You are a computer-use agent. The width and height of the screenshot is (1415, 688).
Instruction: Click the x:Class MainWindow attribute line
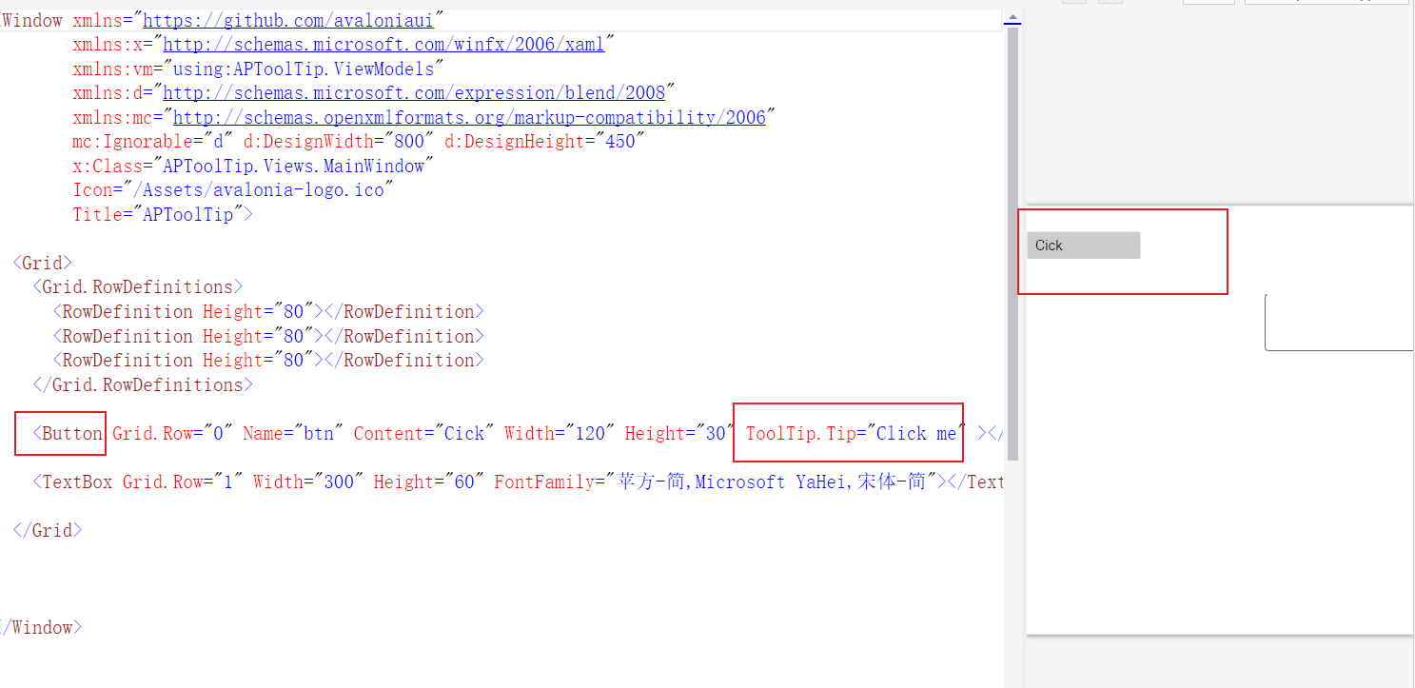pos(253,166)
